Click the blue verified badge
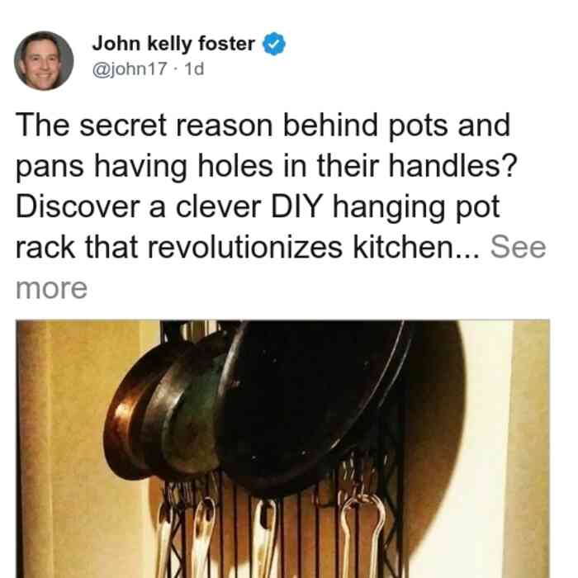The image size is (578, 578). (273, 44)
